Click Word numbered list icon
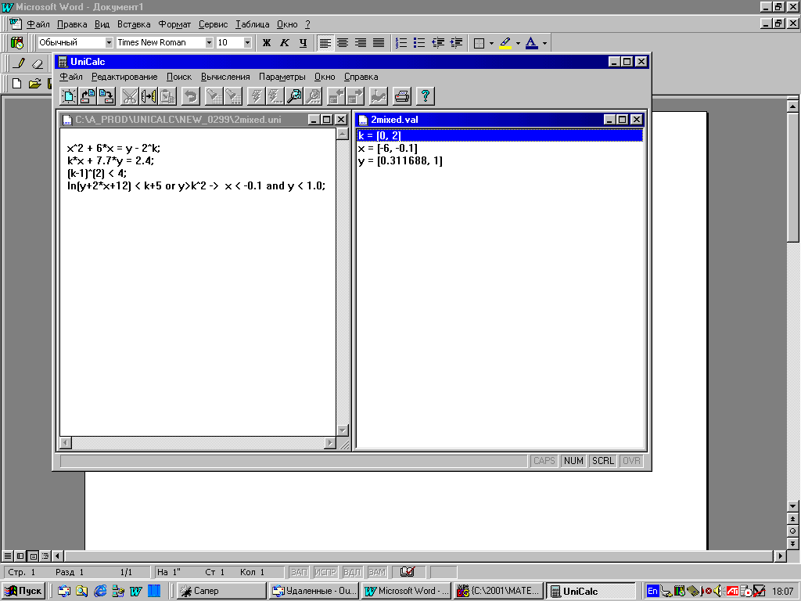This screenshot has width=801, height=601. click(401, 43)
